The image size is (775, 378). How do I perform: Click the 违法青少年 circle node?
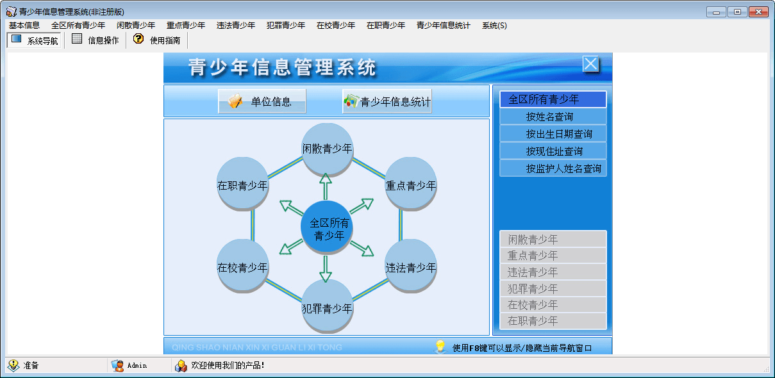pyautogui.click(x=410, y=267)
